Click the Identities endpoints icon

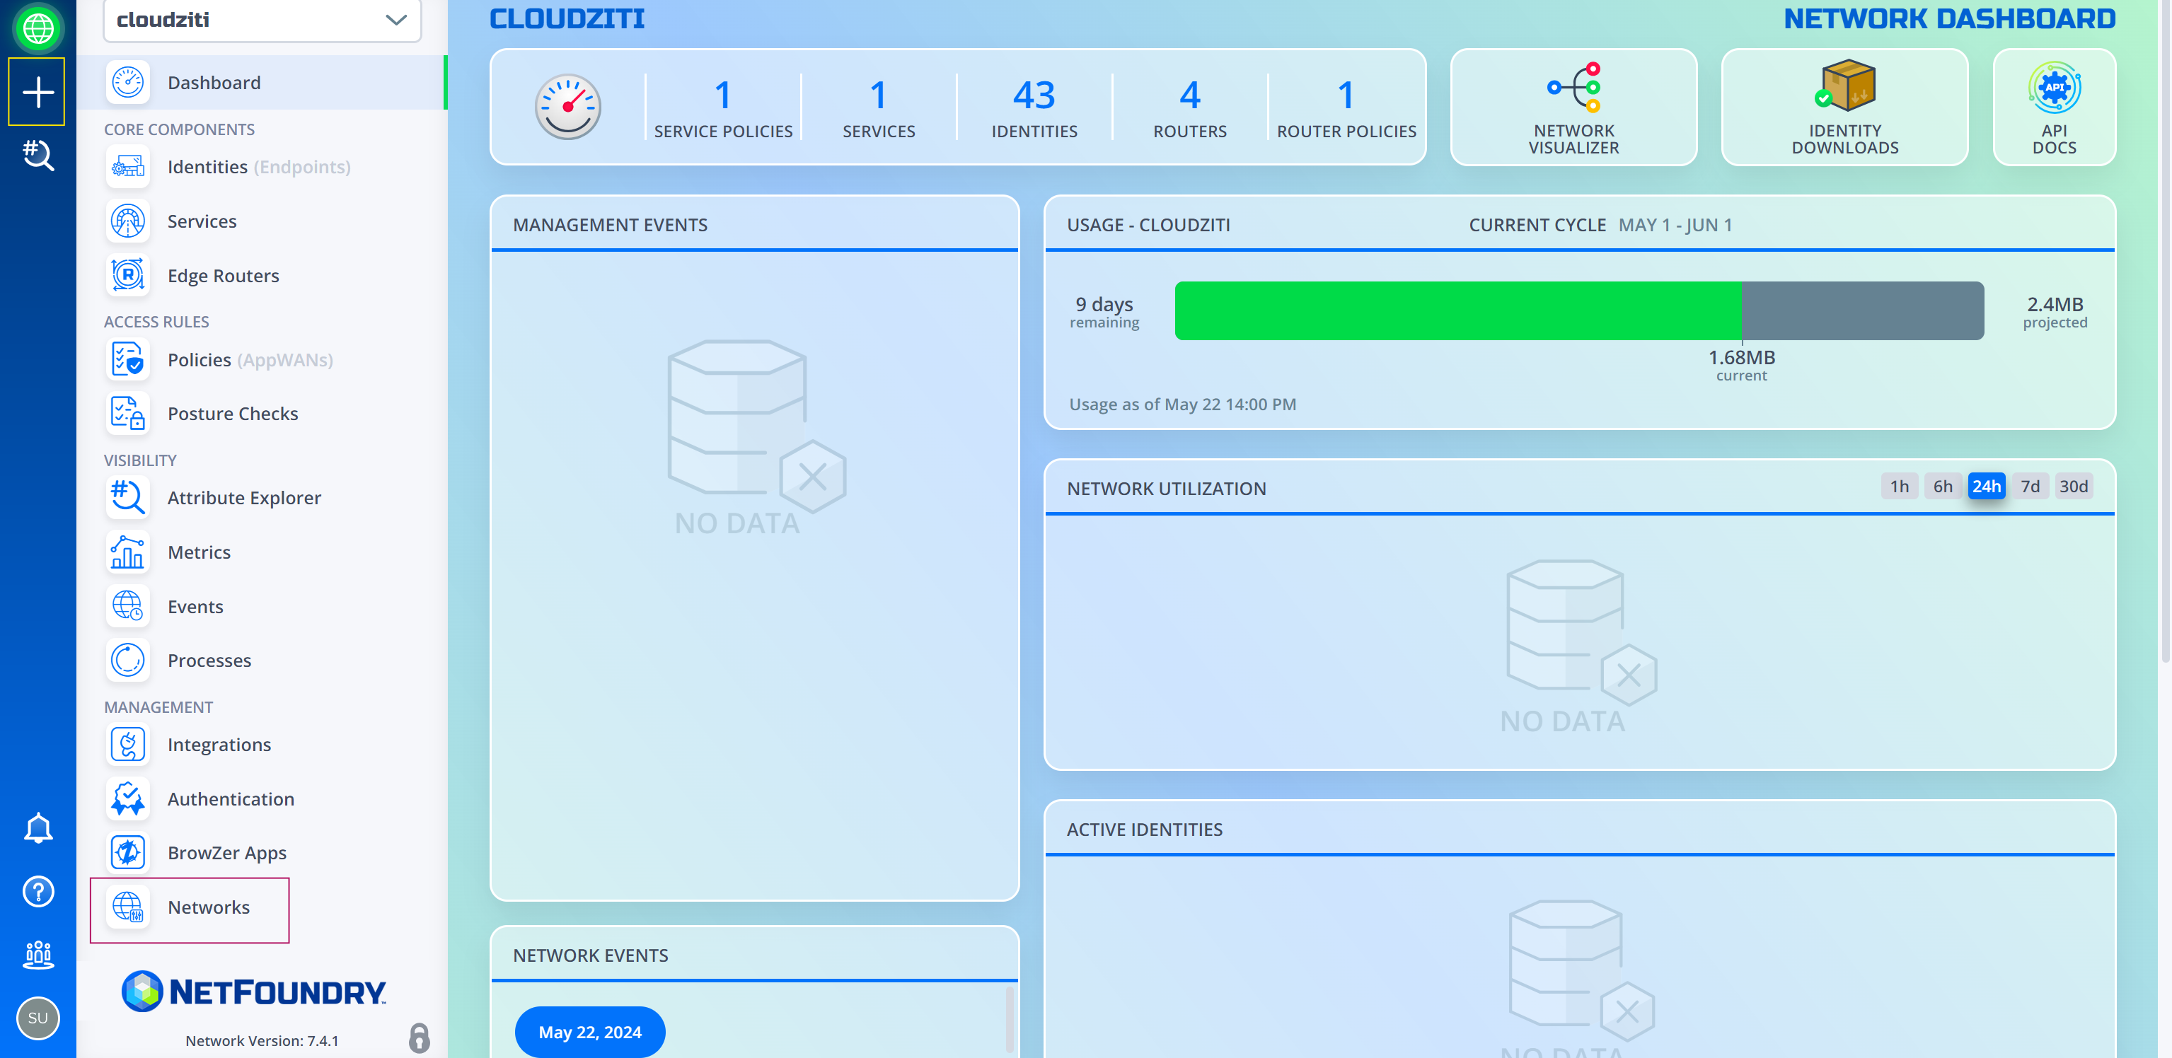[x=128, y=166]
